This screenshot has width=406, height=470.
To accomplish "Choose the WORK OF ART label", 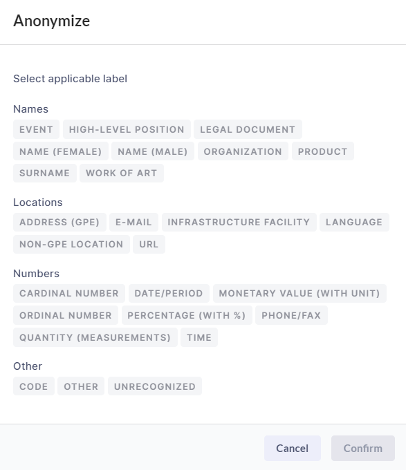I will pyautogui.click(x=122, y=173).
